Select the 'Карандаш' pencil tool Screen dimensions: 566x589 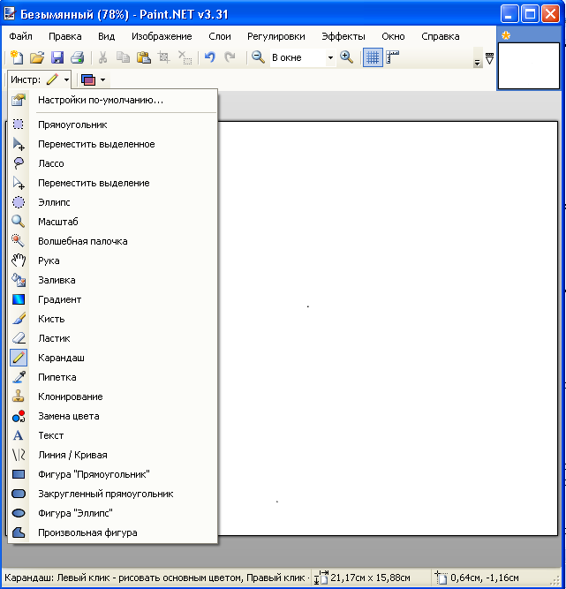[113, 358]
